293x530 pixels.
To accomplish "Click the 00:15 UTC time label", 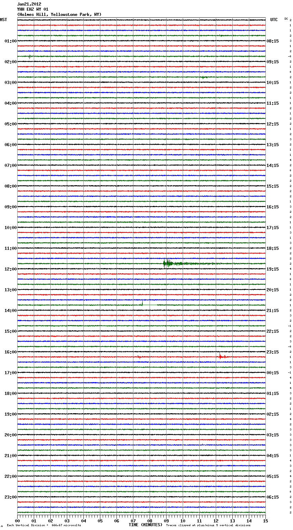I will [273, 373].
